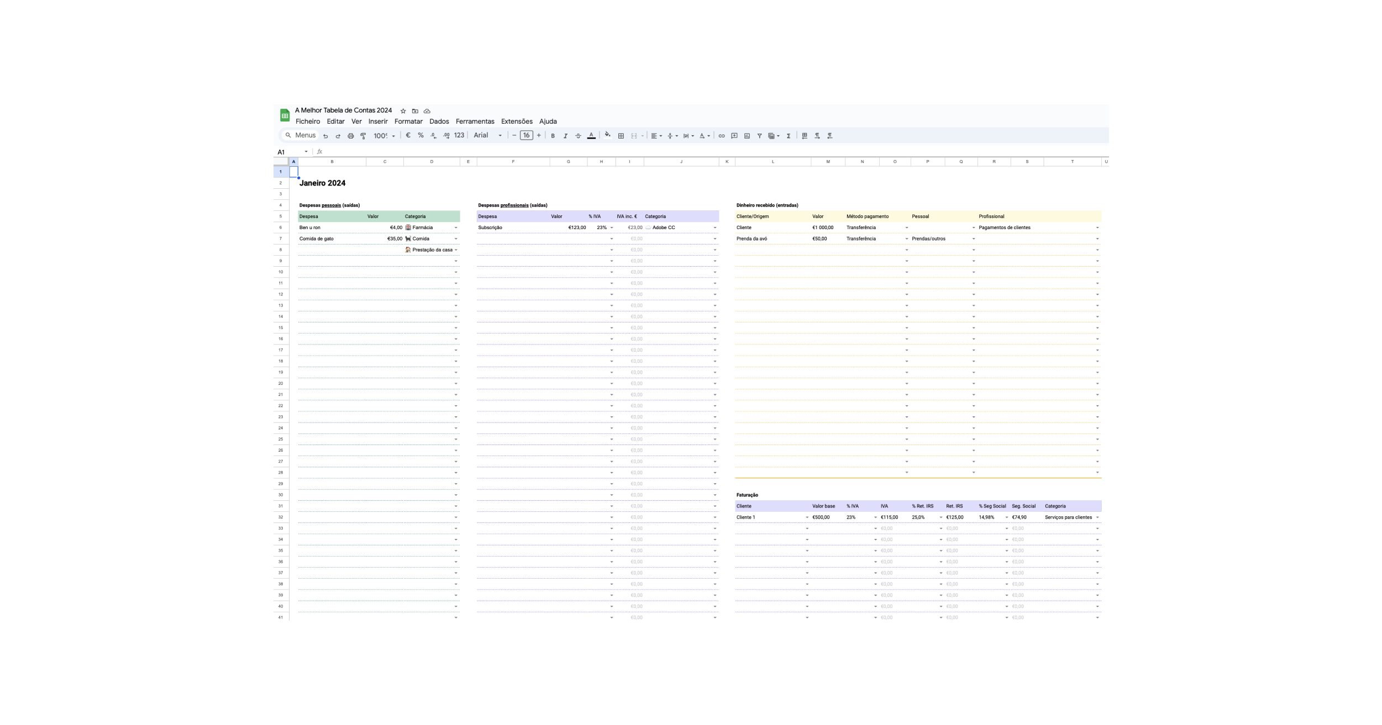Open the Arial font dropdown
This screenshot has height=725, width=1382.
pos(488,135)
